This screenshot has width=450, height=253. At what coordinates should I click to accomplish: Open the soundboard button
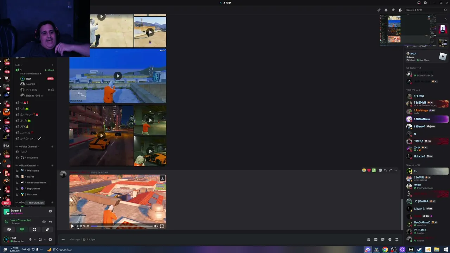point(47,229)
